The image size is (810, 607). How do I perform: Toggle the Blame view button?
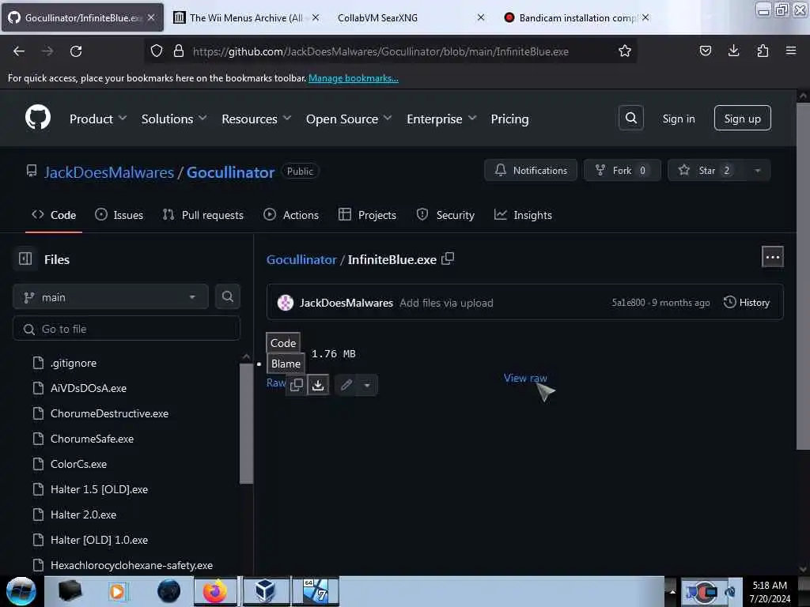coord(286,364)
